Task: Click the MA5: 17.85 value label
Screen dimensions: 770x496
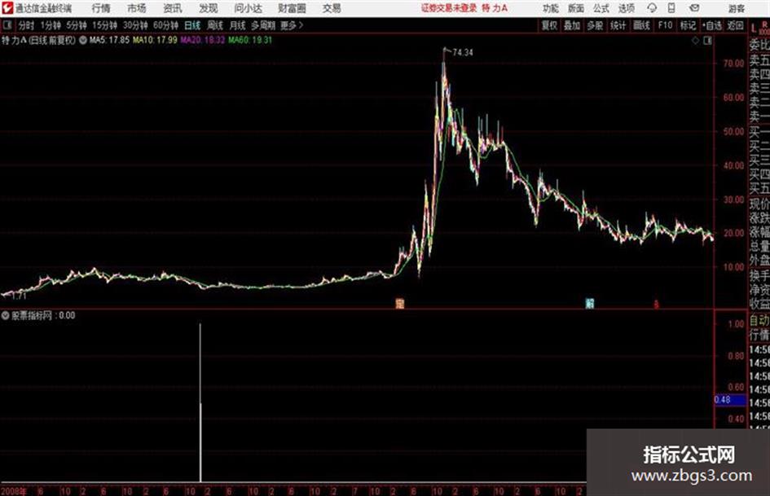Action: point(109,40)
